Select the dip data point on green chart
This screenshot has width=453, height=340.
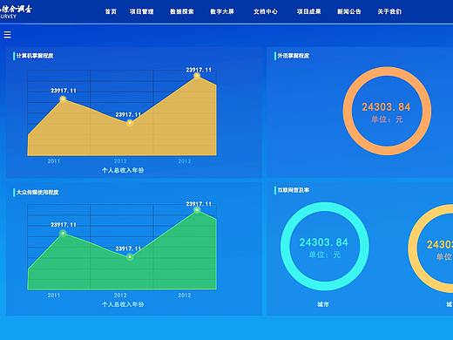130,257
